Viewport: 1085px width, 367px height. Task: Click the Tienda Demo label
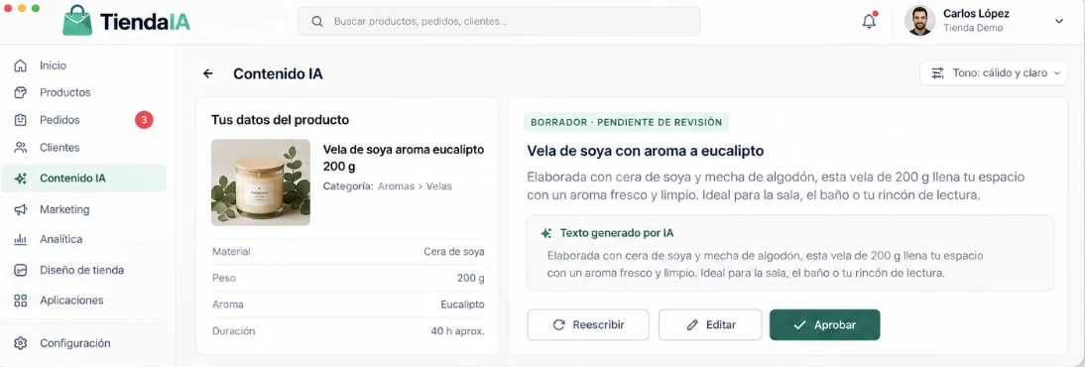point(973,29)
